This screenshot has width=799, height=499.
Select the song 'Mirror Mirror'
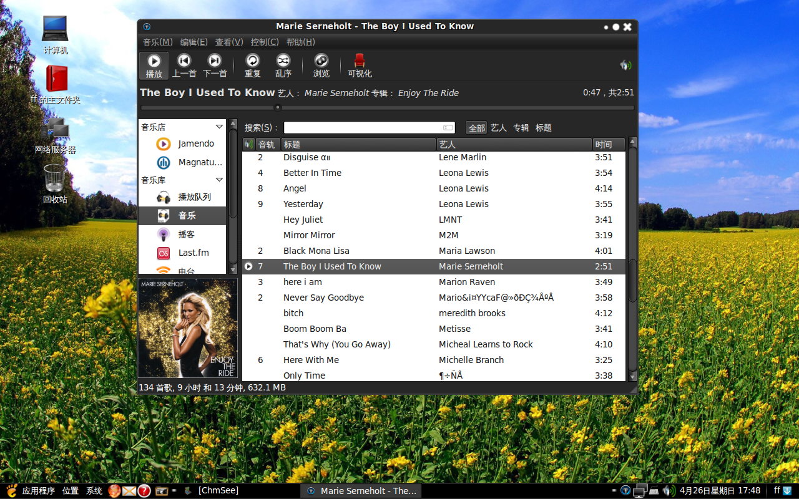pos(434,235)
